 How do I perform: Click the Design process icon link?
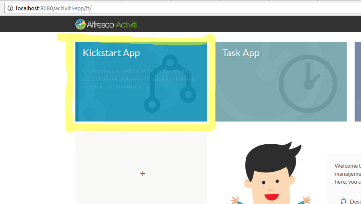tap(343, 201)
